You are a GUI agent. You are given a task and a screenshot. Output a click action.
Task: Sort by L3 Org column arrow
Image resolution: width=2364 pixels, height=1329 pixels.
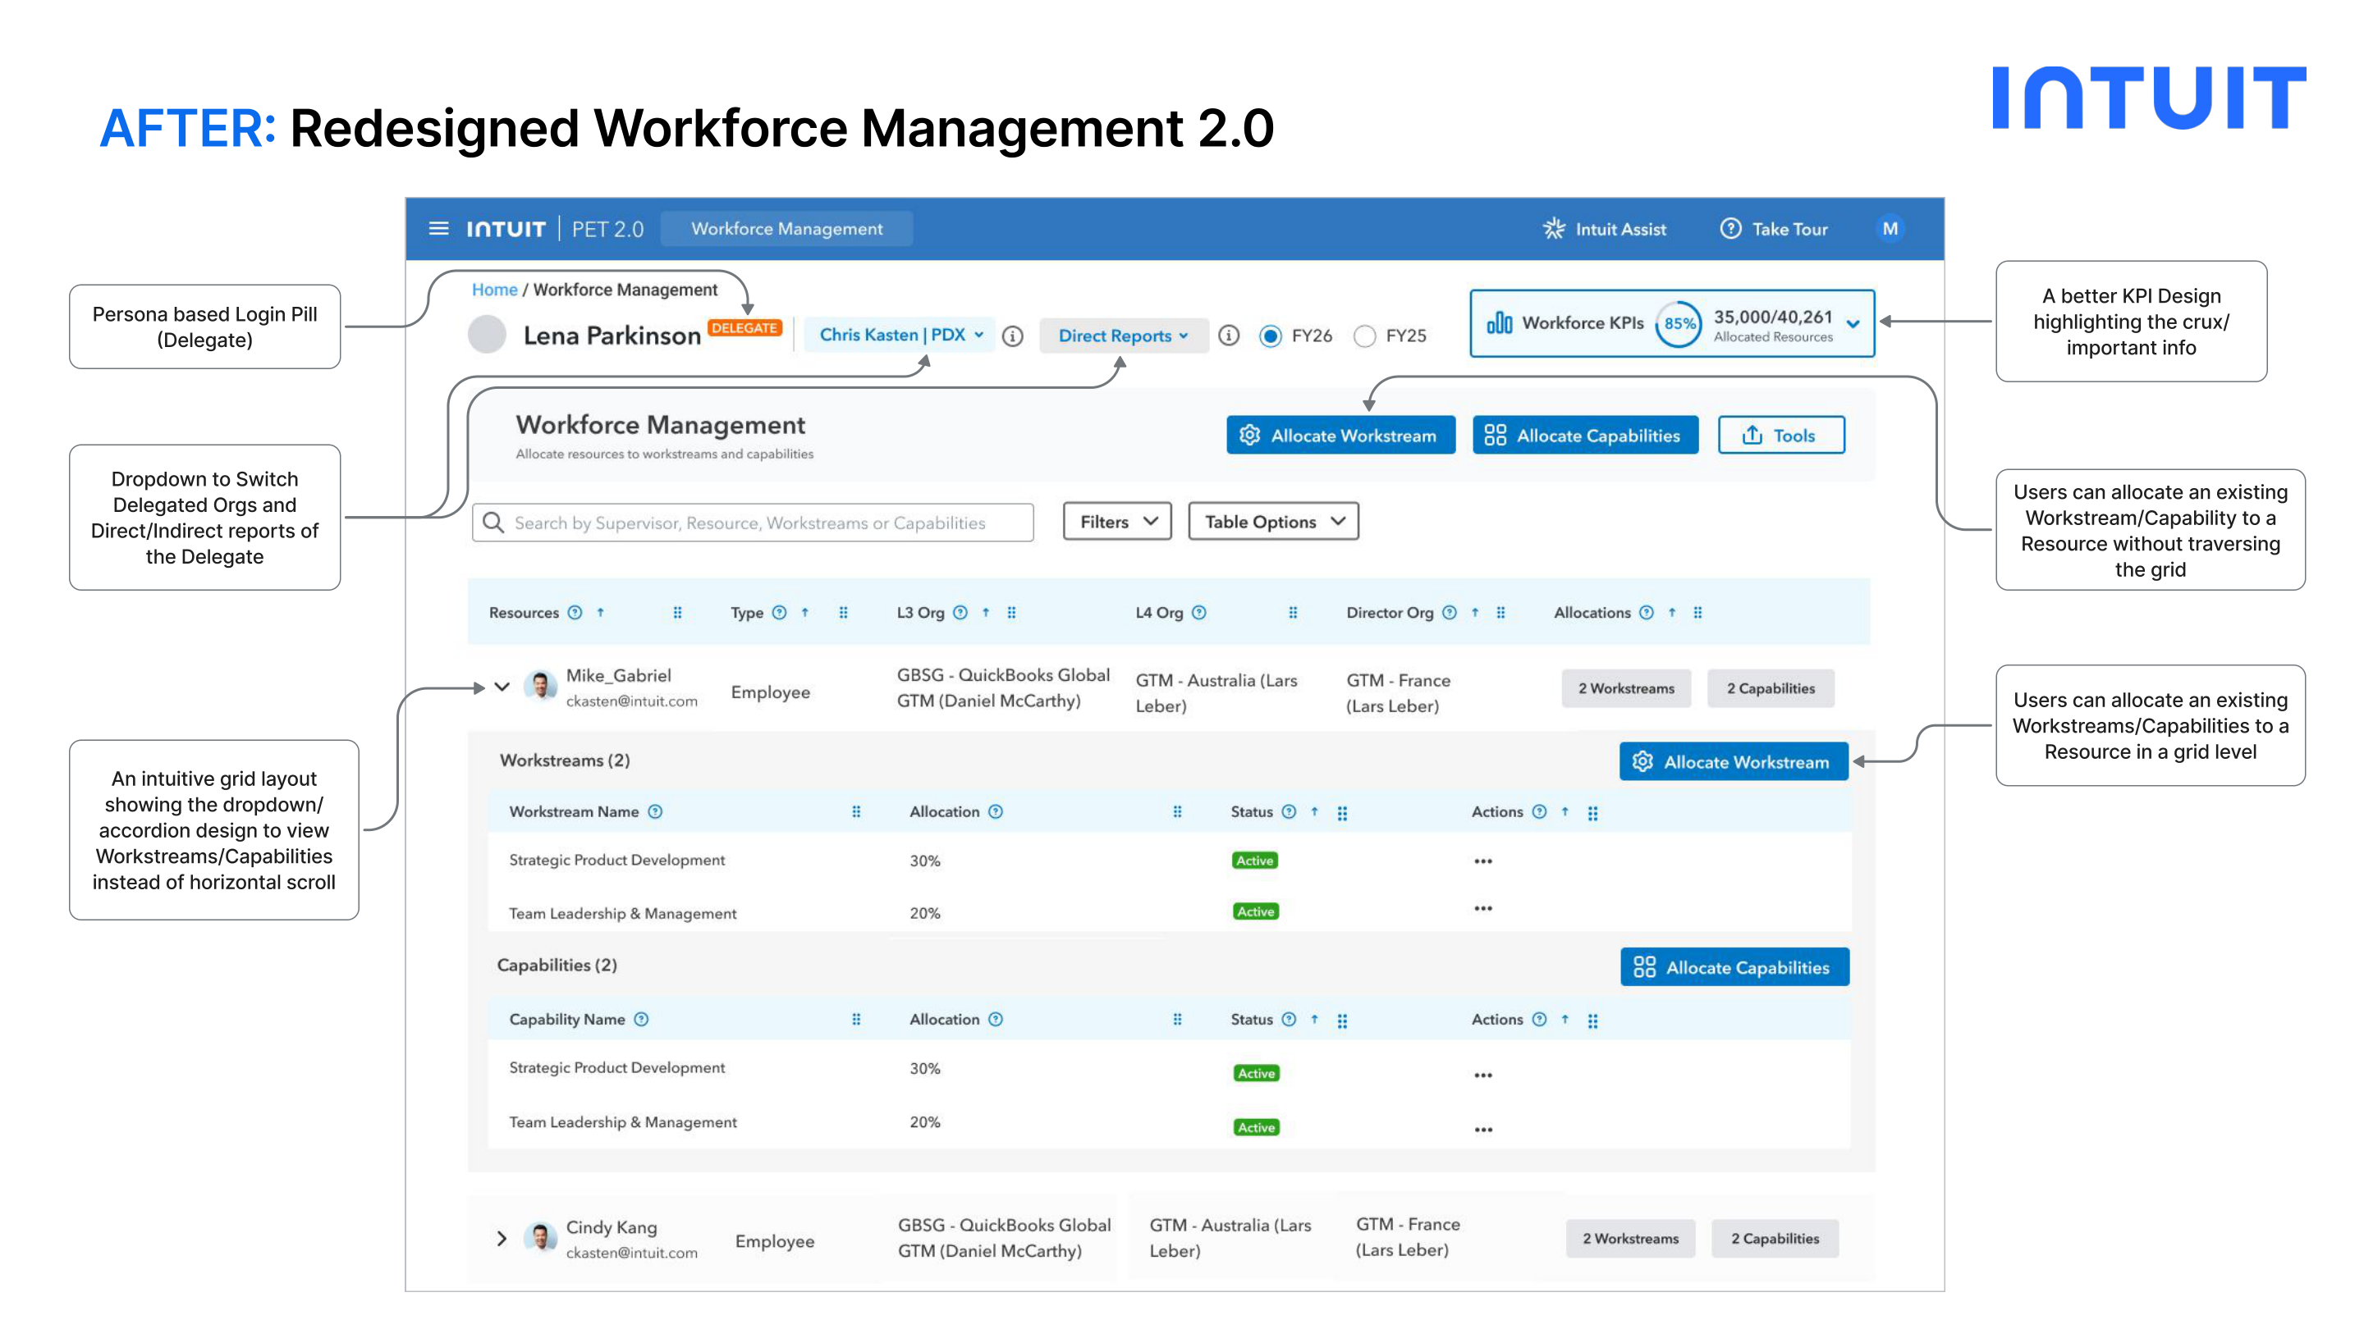pos(986,612)
